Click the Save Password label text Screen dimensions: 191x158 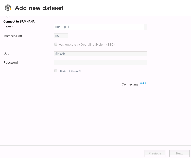point(70,71)
